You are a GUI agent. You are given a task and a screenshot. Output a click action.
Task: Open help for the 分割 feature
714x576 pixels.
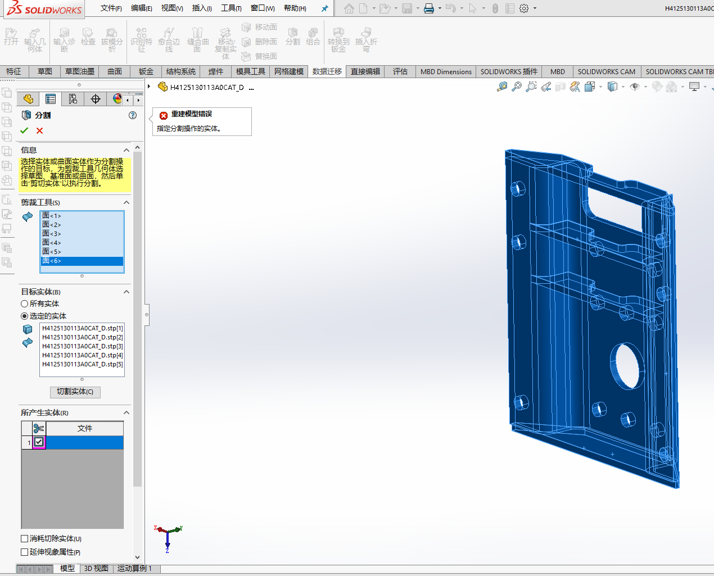coord(133,115)
